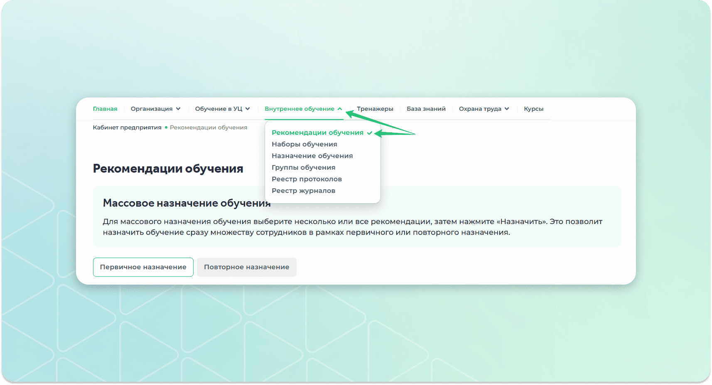Select Рекомендации обучения in dropdown list
The width and height of the screenshot is (712, 385).
click(317, 133)
